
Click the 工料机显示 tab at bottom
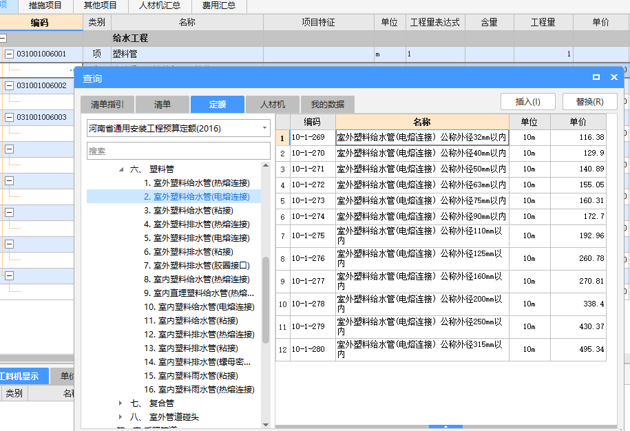click(x=24, y=377)
